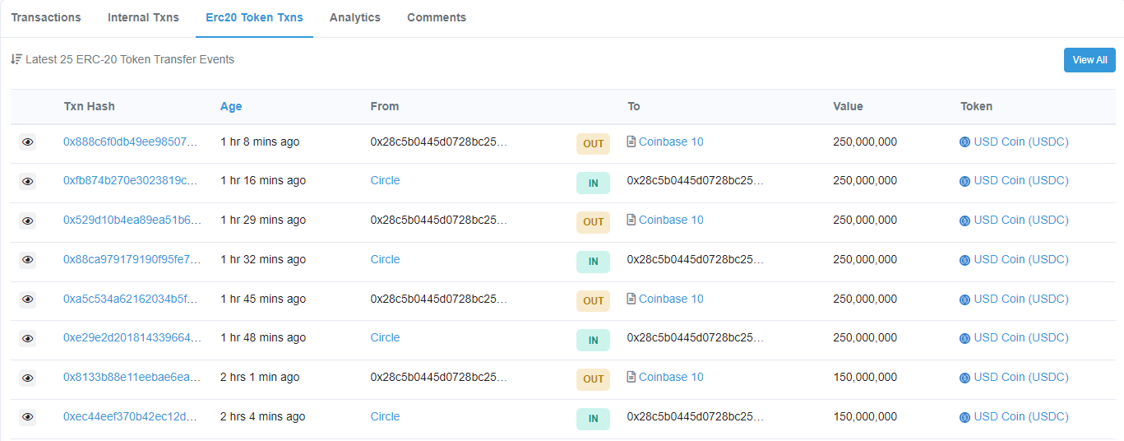
Task: Open txn hash 0x888c6f0db49ee98507
Action: 131,142
